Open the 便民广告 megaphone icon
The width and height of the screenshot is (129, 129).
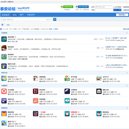(4, 123)
